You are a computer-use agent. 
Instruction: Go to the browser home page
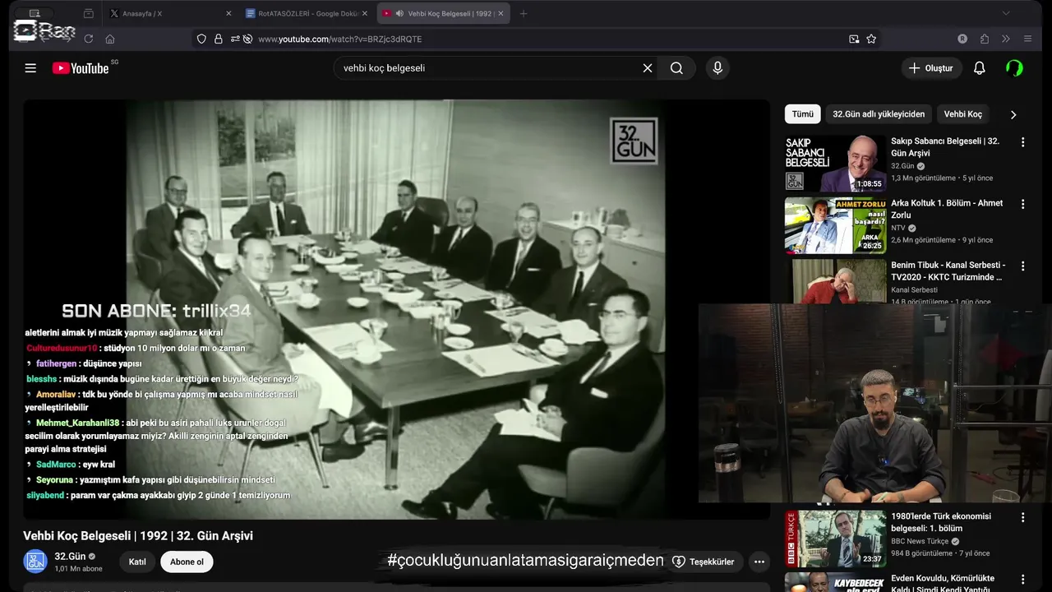pos(110,39)
